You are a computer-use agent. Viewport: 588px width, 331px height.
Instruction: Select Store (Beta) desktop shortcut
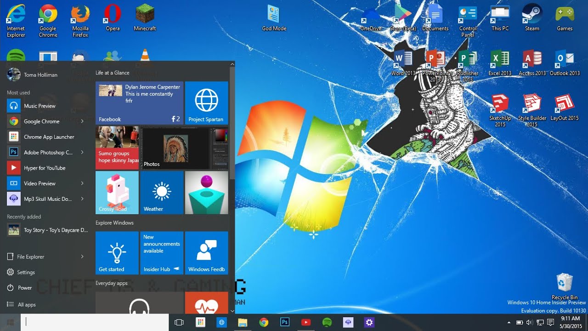click(403, 18)
